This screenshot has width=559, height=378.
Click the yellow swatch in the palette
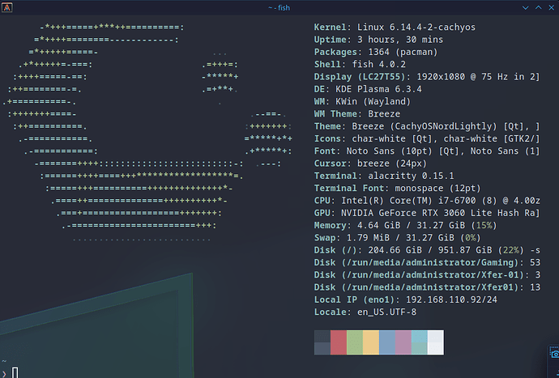371,342
